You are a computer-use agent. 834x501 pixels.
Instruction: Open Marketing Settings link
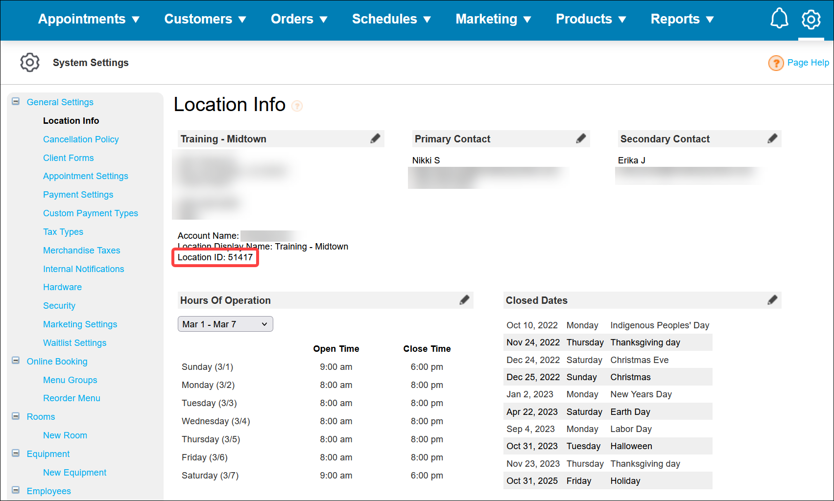(80, 324)
